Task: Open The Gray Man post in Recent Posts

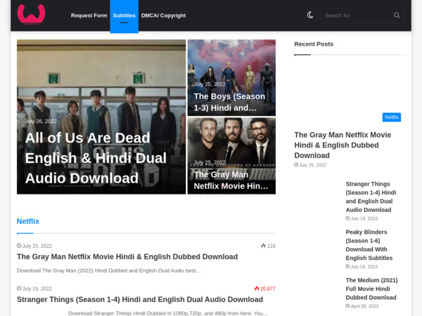Action: [343, 145]
